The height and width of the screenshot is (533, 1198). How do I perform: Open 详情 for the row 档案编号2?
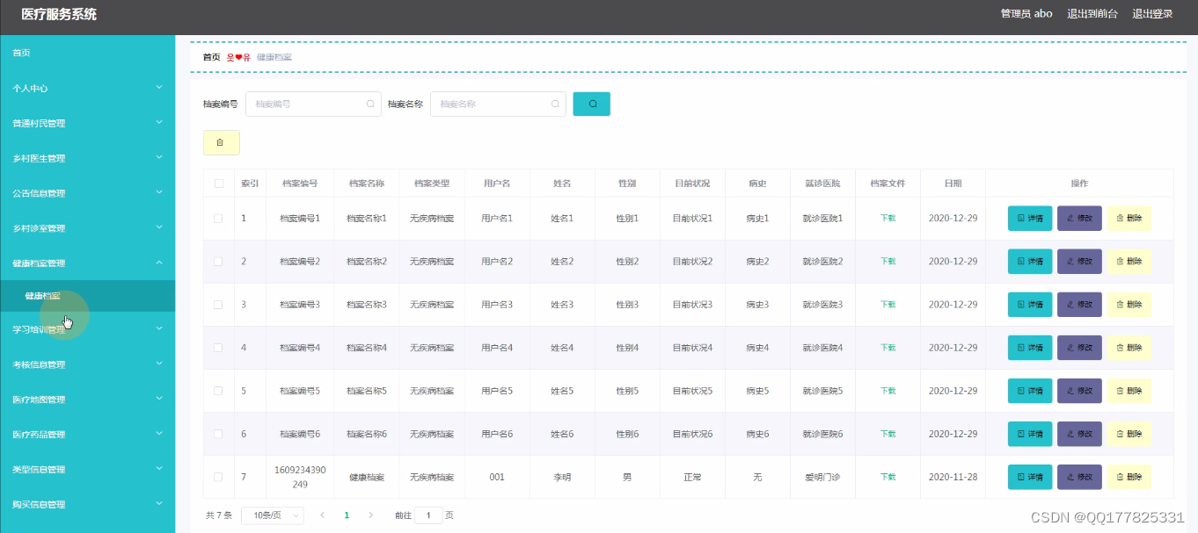tap(1030, 261)
